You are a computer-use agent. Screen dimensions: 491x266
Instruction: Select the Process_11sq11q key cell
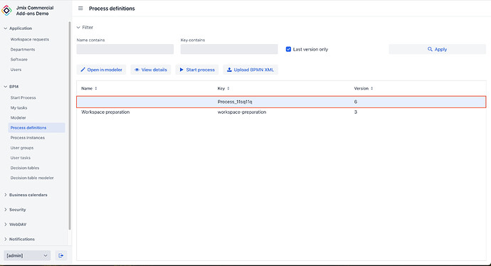pyautogui.click(x=235, y=102)
